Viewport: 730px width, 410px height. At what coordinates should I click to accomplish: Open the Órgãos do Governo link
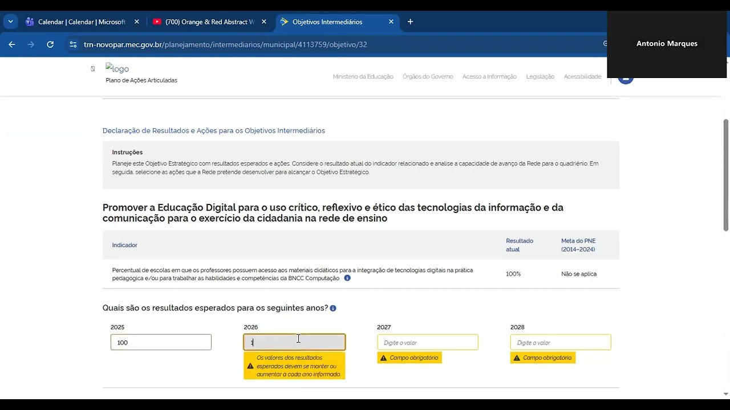click(x=428, y=76)
